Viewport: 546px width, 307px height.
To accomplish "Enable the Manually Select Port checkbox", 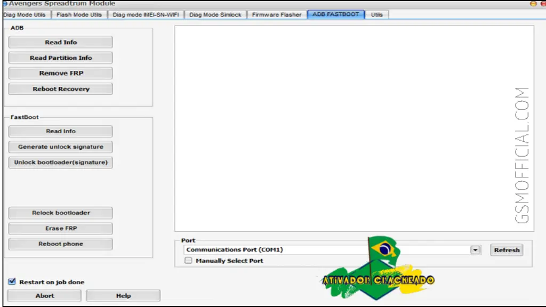I will coord(188,261).
